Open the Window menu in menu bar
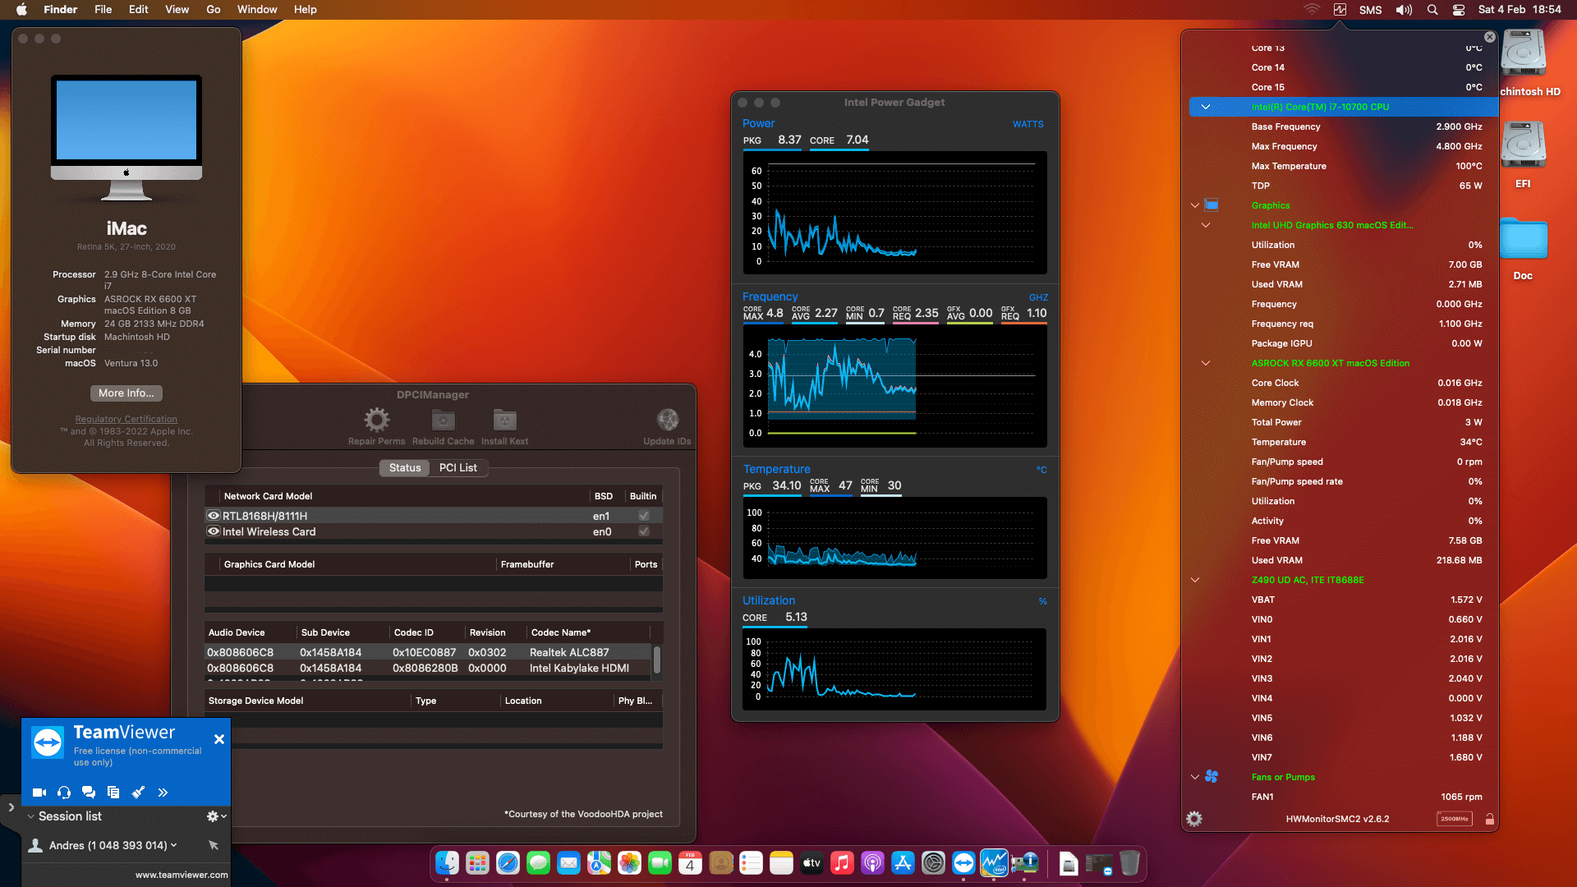Image resolution: width=1577 pixels, height=887 pixels. [x=256, y=9]
